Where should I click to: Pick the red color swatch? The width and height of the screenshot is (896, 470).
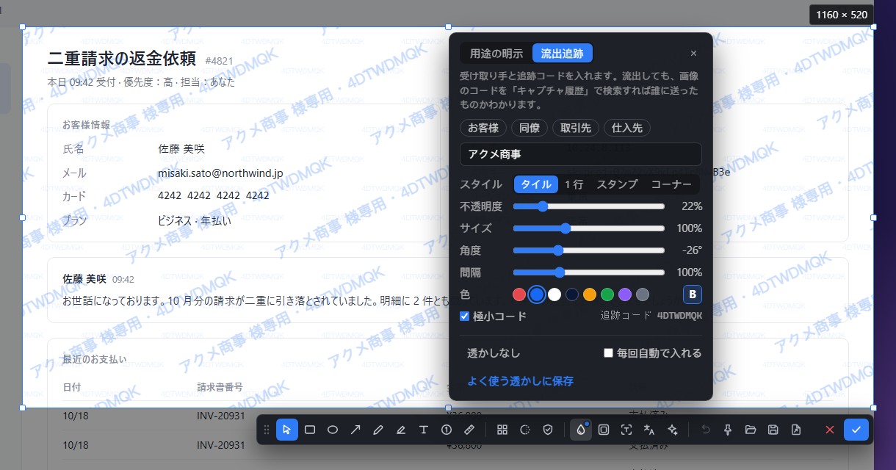tap(519, 294)
